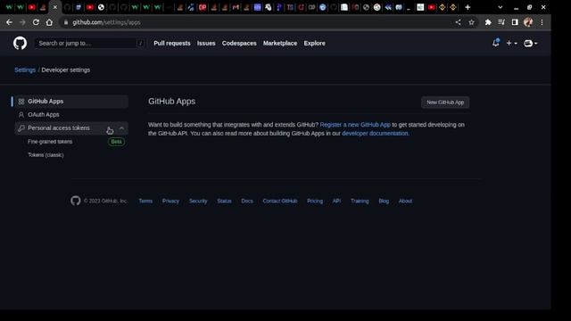
Task: Click the slash shortcut hint in search box
Action: point(140,44)
